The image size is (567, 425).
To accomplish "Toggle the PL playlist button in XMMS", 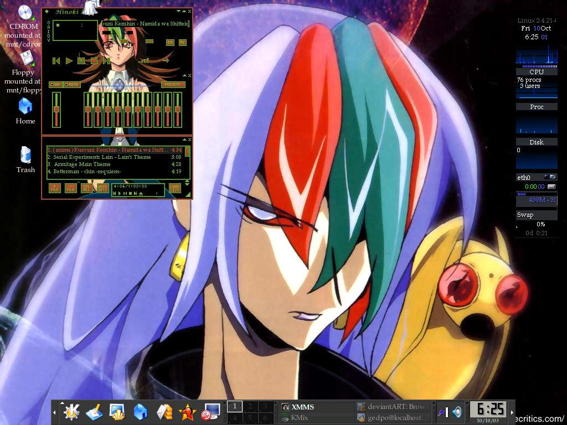I will tap(184, 42).
